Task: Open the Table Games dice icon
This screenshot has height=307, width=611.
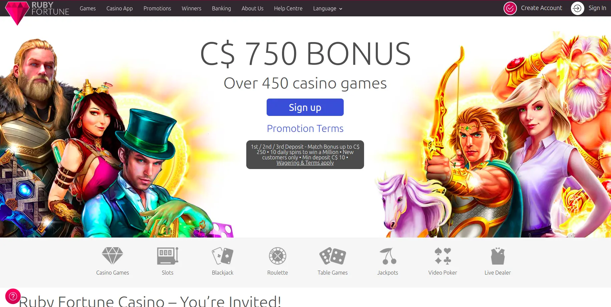Action: (333, 256)
